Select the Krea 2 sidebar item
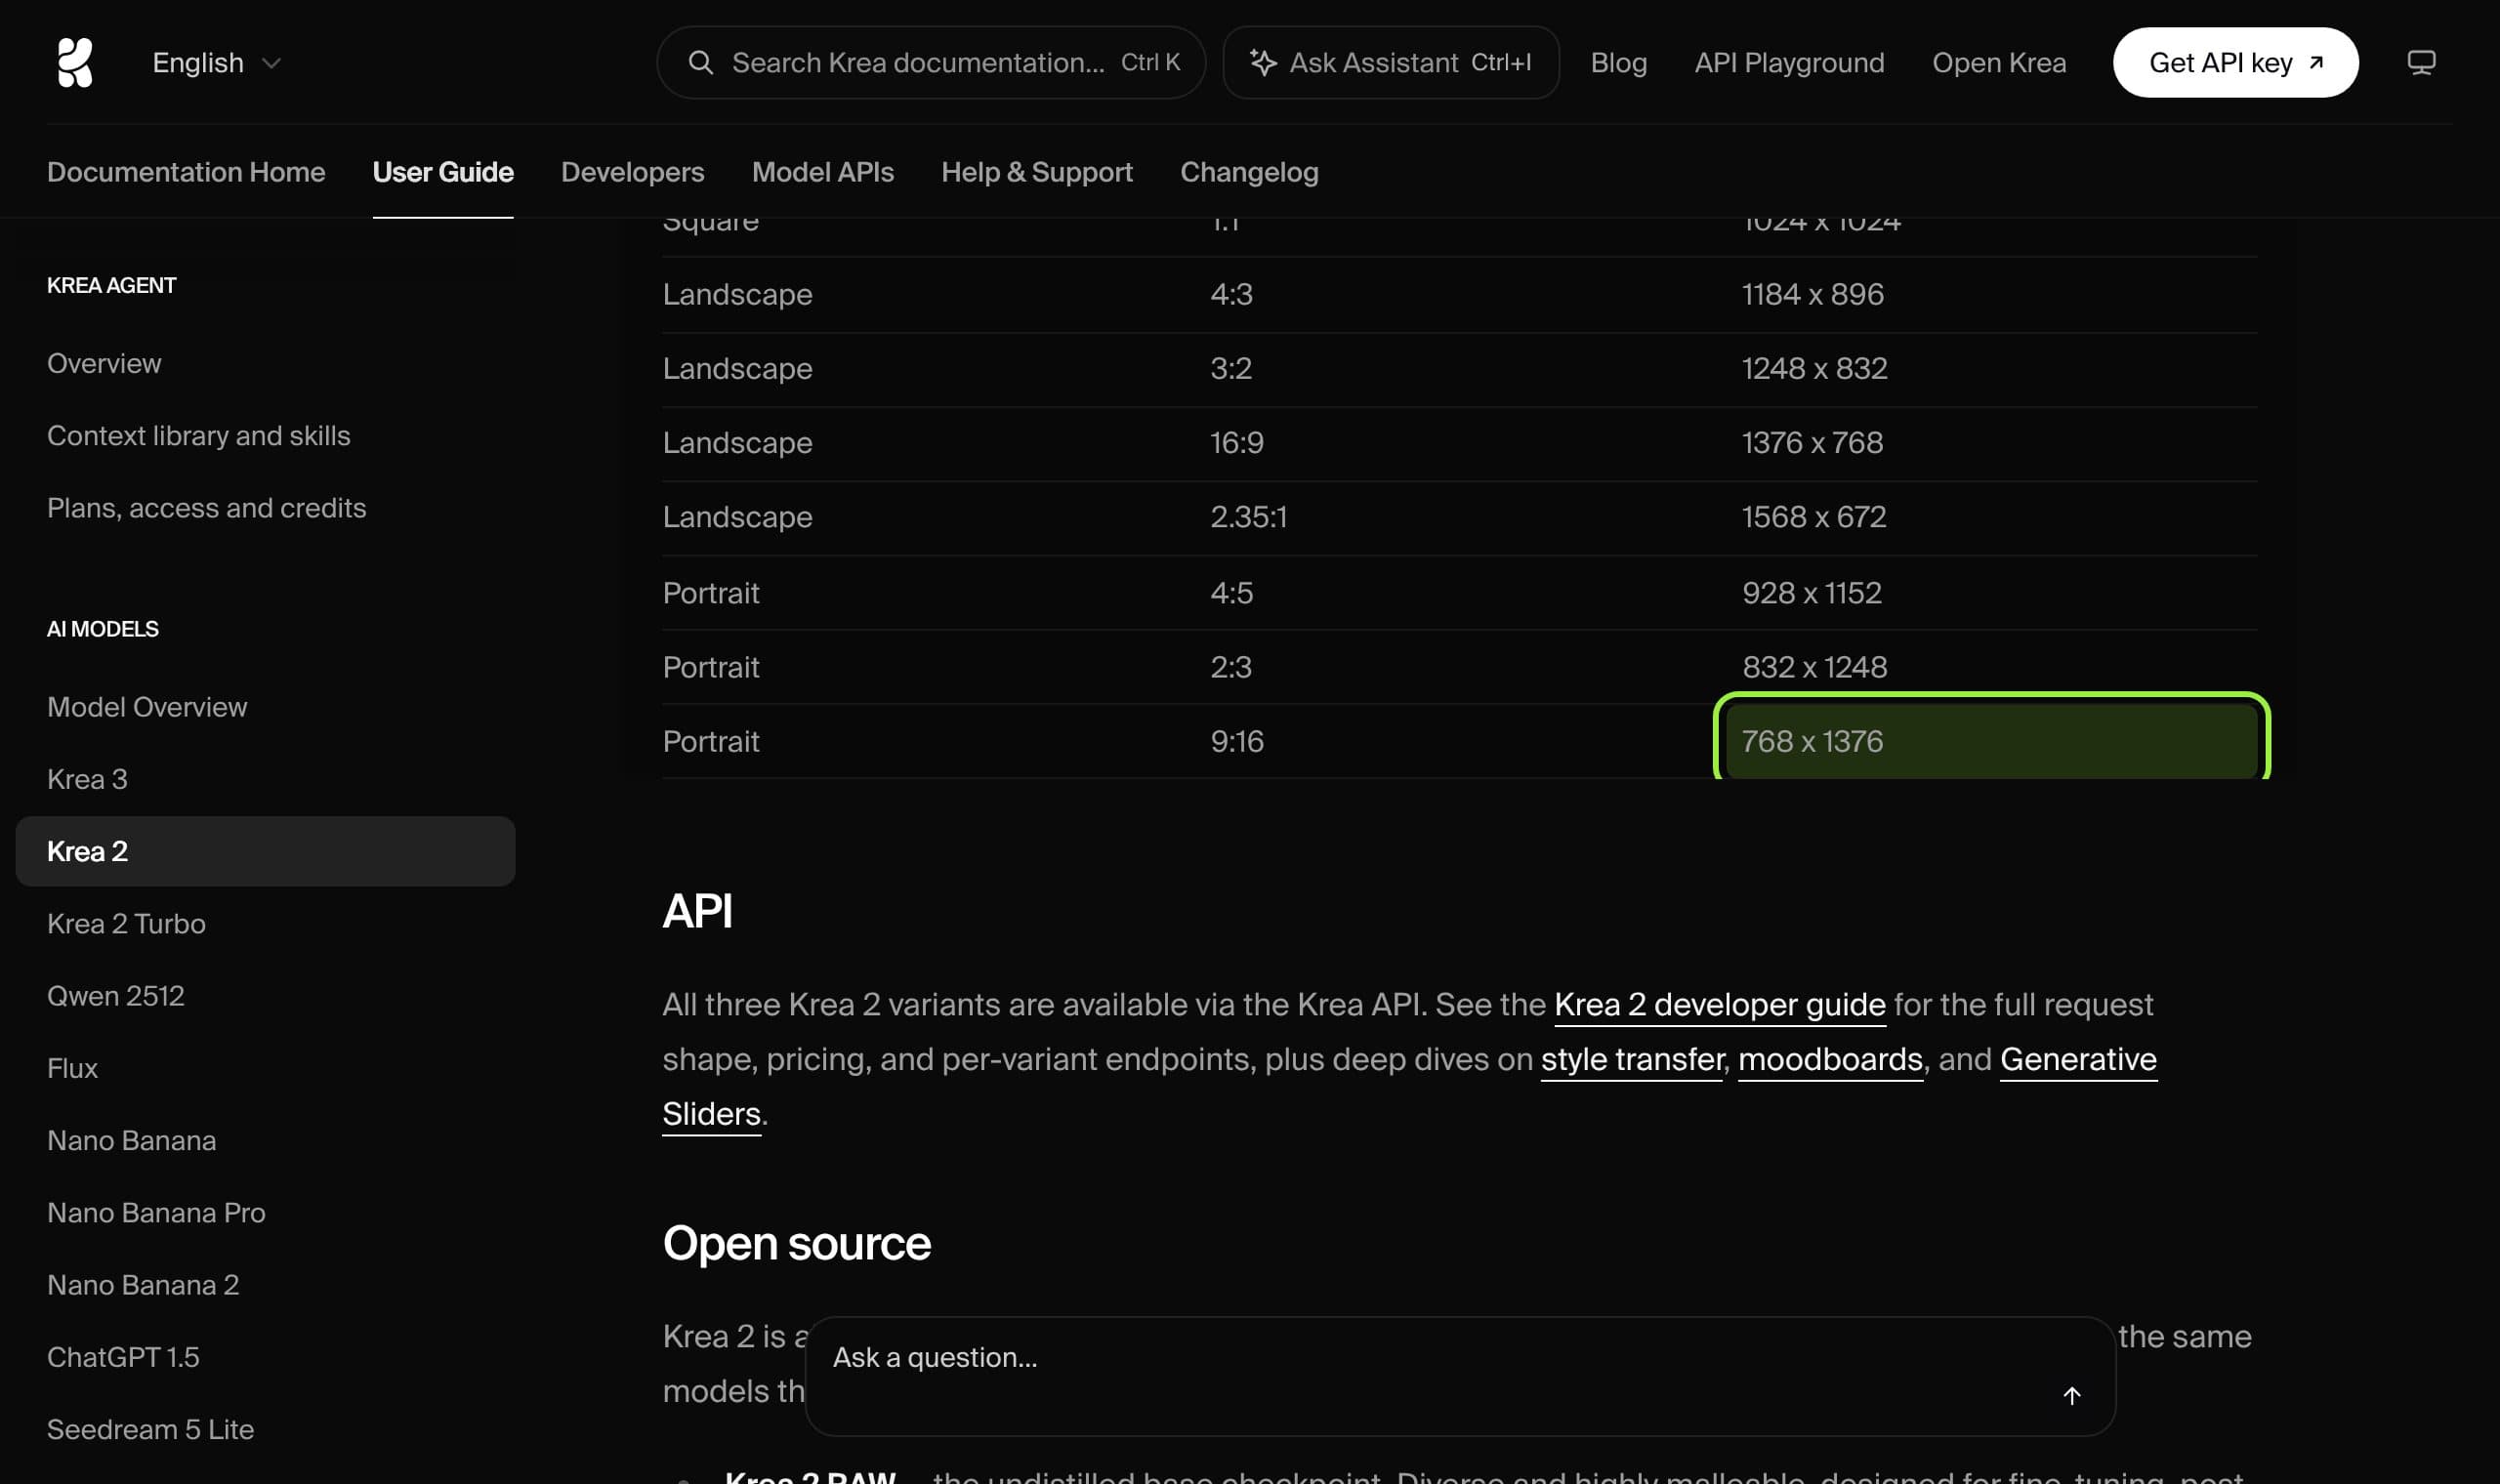This screenshot has width=2500, height=1484. click(x=265, y=851)
